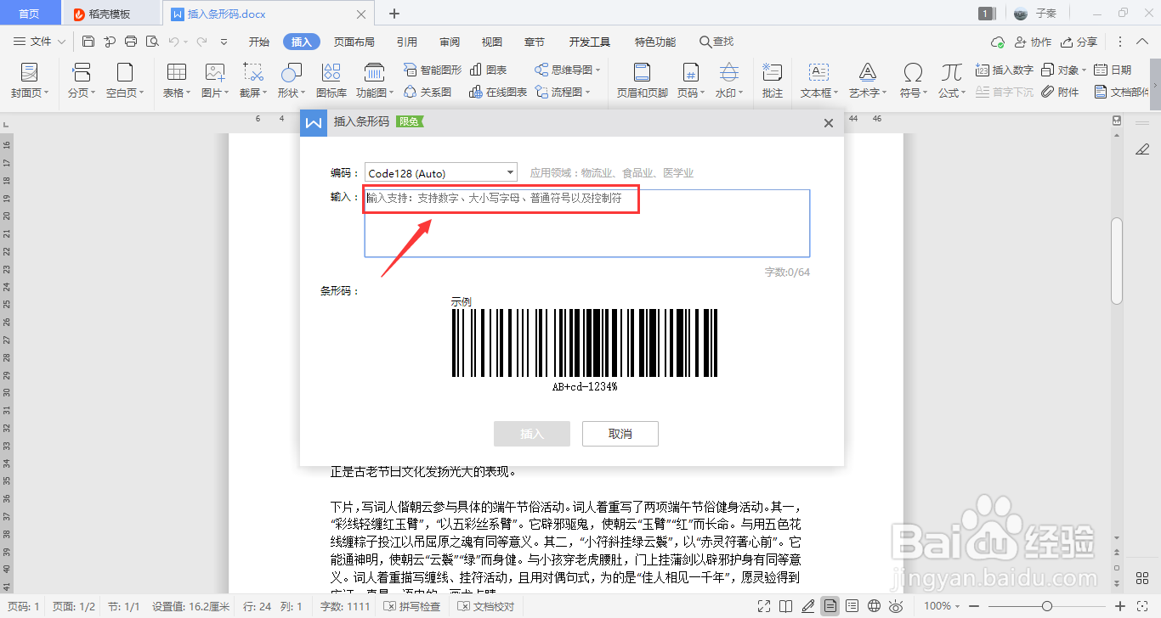This screenshot has width=1161, height=618.
Task: Insert a 批注 comment
Action: [x=773, y=81]
